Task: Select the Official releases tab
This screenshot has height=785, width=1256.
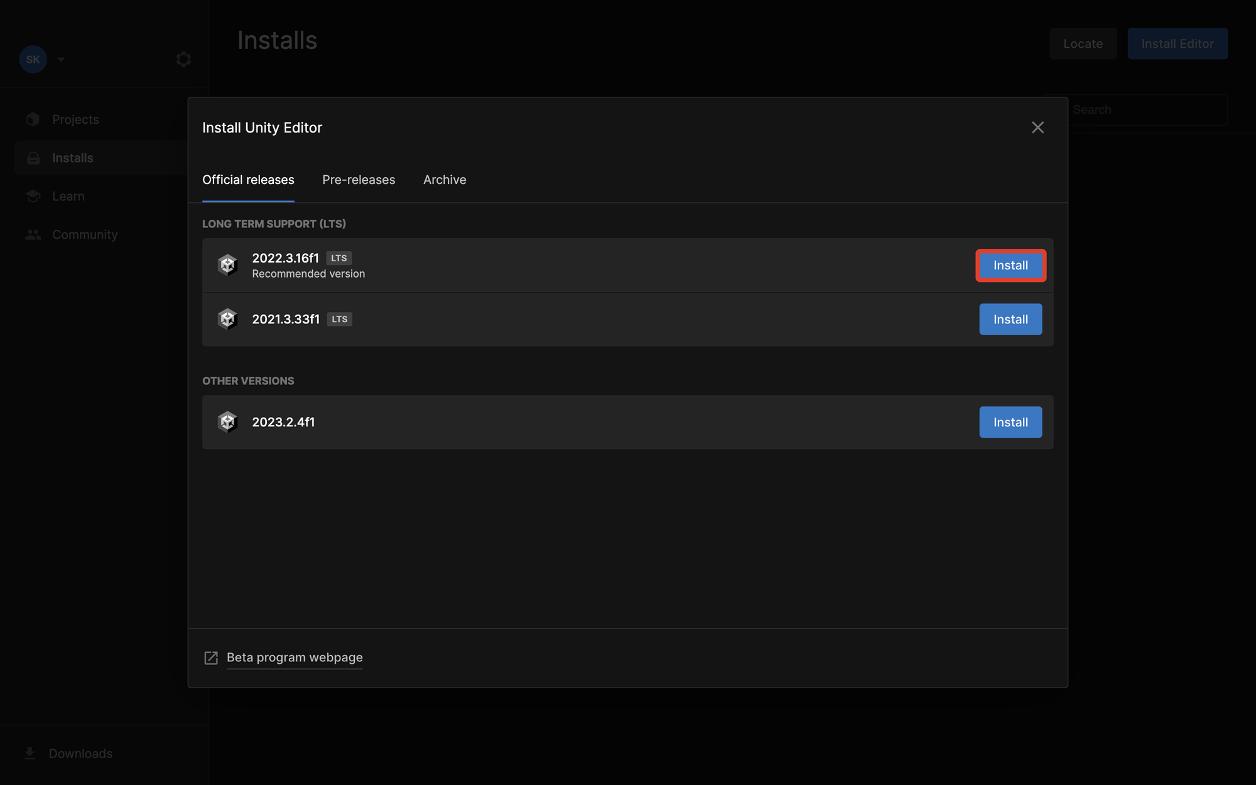Action: pos(248,180)
